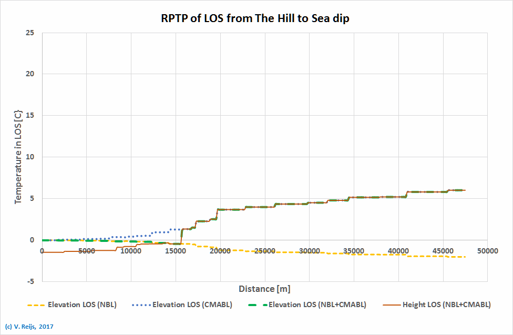
Task: Click the 25 tick label on the temperature axis
Action: pos(30,33)
